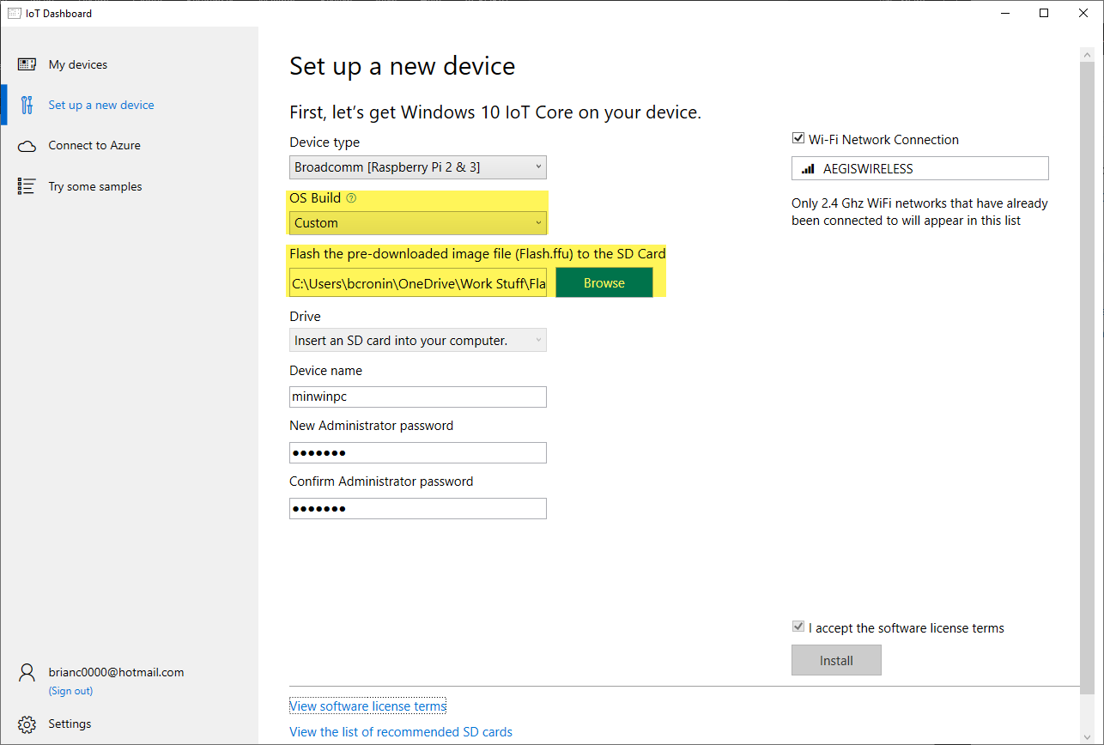Uncheck the Wi-Fi Network Connection checkbox

pos(798,137)
